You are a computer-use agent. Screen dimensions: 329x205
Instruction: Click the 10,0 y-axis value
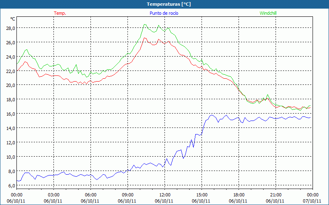[x=11, y=157]
